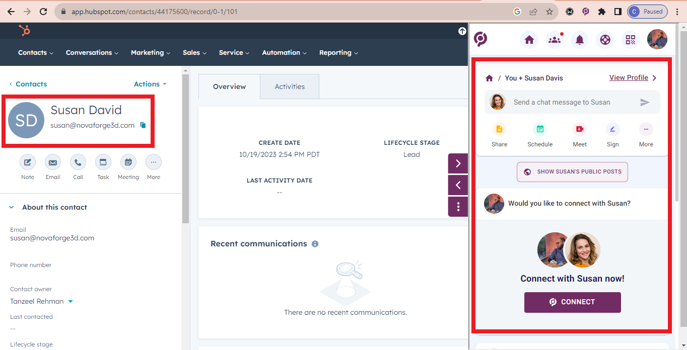687x350 pixels.
Task: Click the support lifebuoy icon in side panel
Action: 605,40
